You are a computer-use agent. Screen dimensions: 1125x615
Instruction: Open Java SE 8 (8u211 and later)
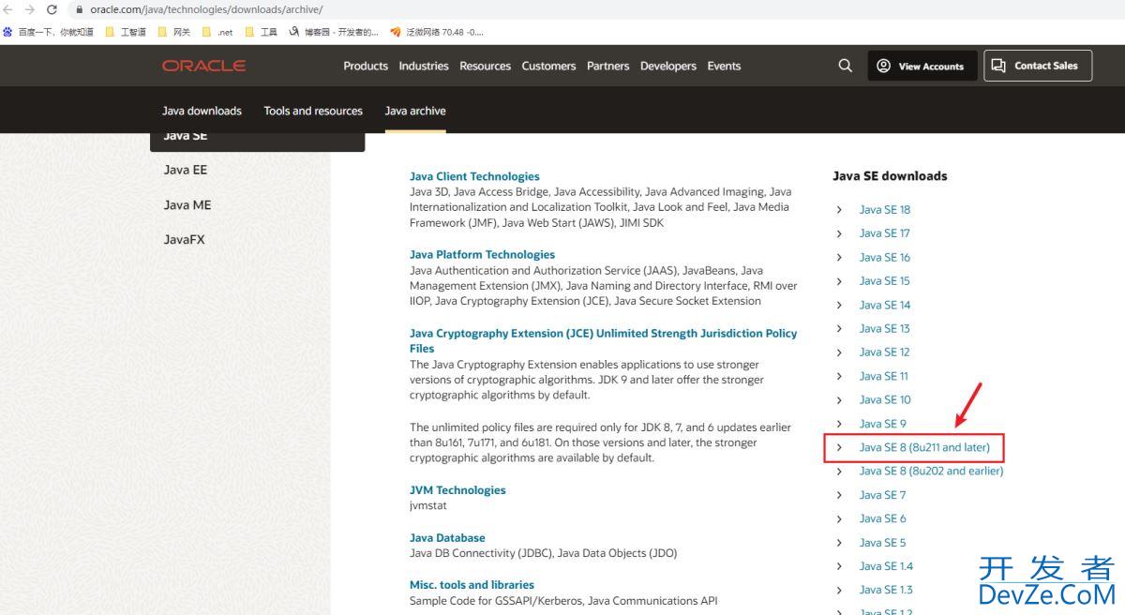click(x=924, y=447)
